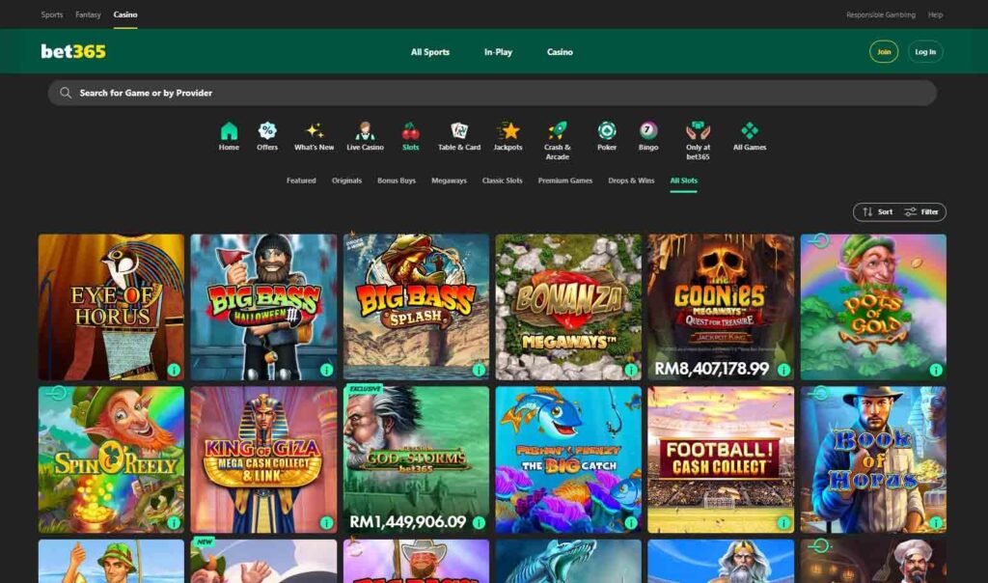Screen dimensions: 988x583
Task: Show info for Book of Horus game
Action: coord(936,522)
